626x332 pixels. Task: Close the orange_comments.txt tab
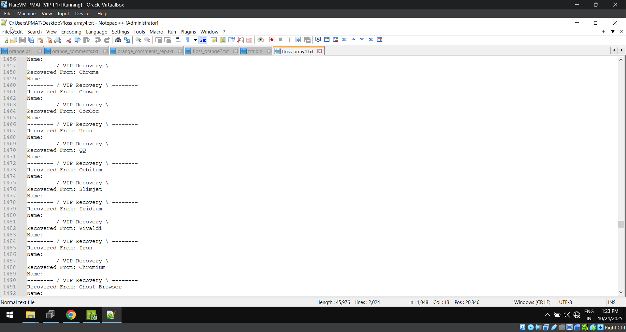[105, 51]
